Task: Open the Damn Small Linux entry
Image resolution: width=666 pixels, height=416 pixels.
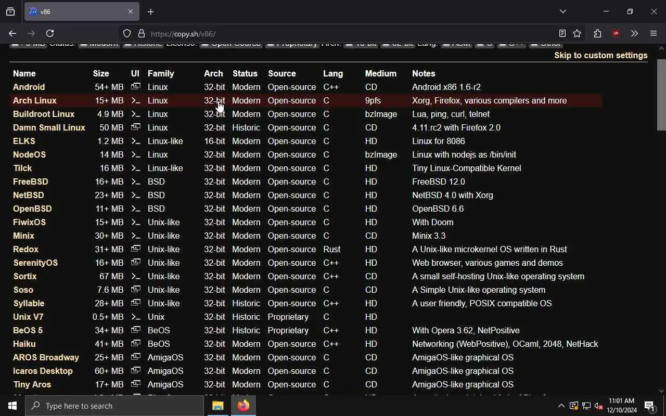Action: tap(49, 127)
